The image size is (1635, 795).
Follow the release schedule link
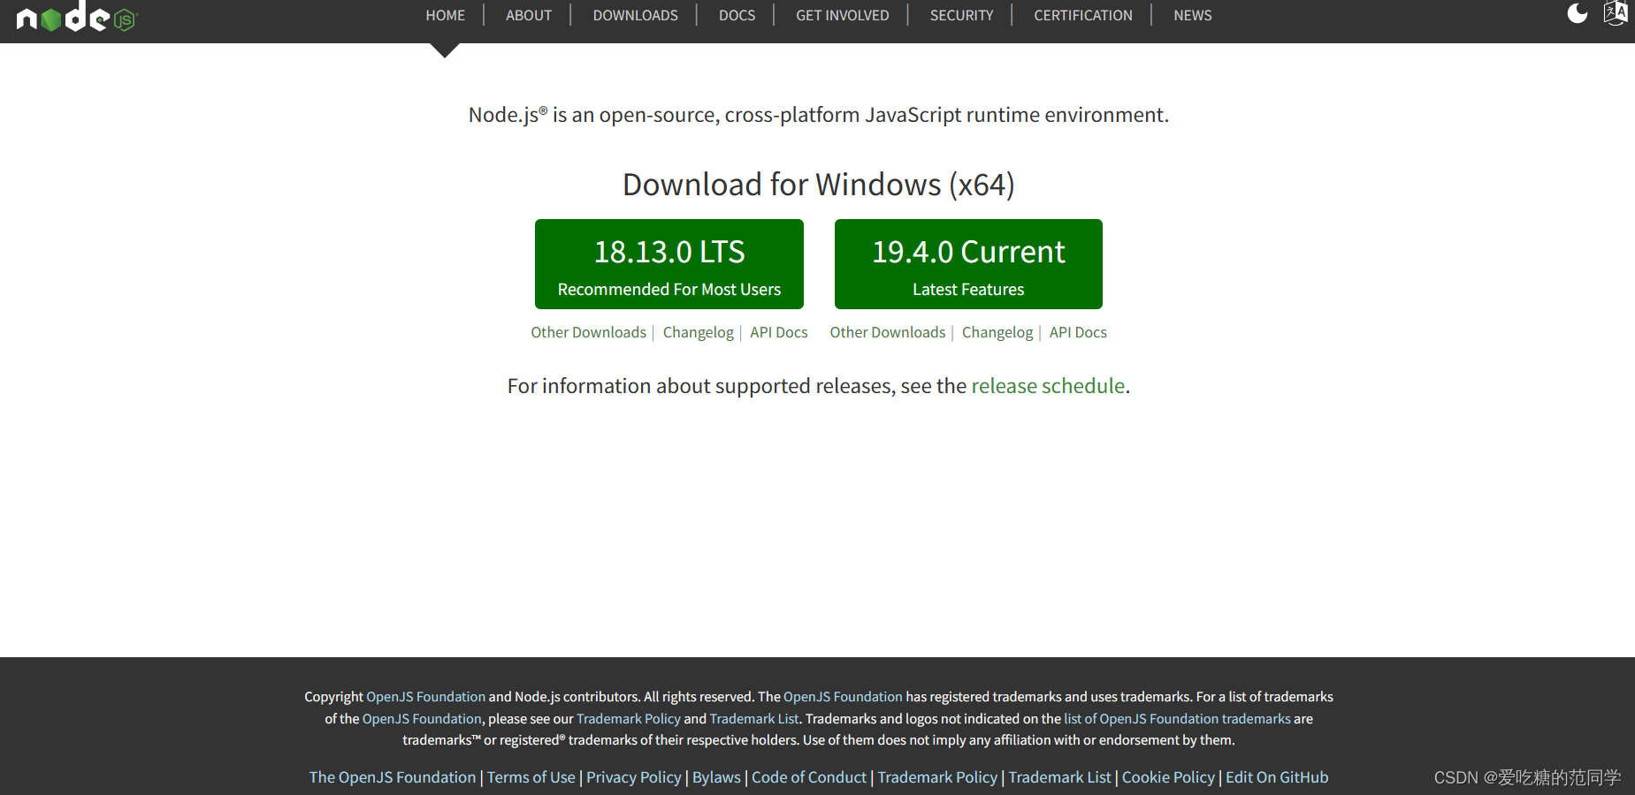click(1048, 386)
